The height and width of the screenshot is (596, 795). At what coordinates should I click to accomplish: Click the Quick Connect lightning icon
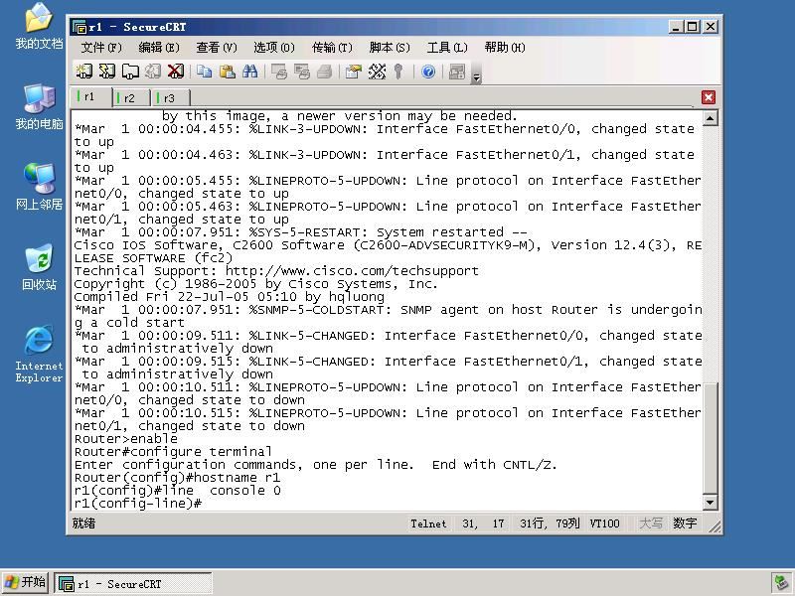107,72
